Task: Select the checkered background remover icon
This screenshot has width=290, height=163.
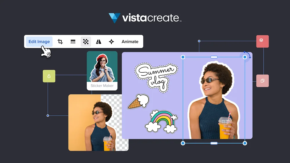Action: [86, 42]
